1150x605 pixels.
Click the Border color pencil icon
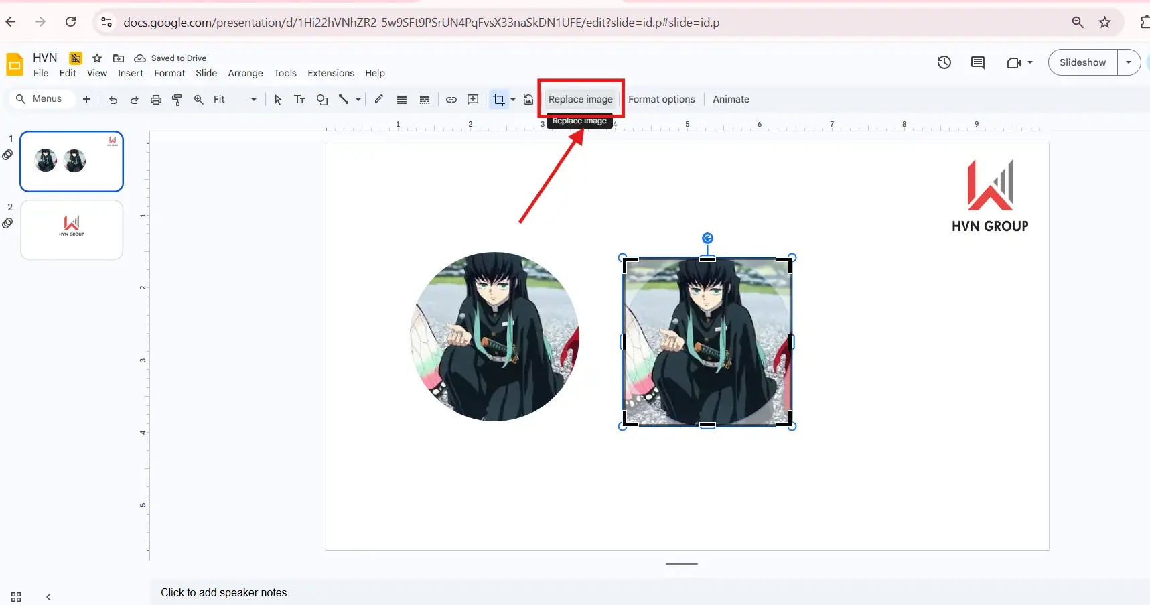378,99
